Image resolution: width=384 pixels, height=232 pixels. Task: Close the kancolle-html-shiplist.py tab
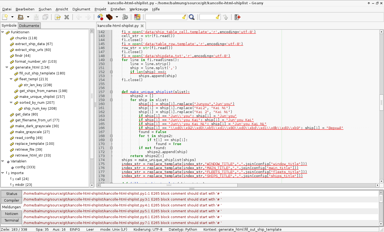(x=142, y=26)
